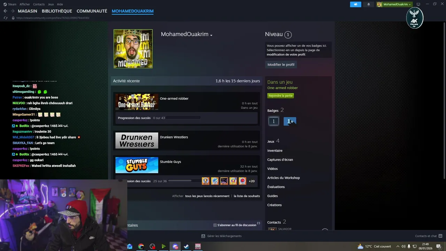Open the Contacts menu
Screen dimensions: 446x251
point(39,4)
